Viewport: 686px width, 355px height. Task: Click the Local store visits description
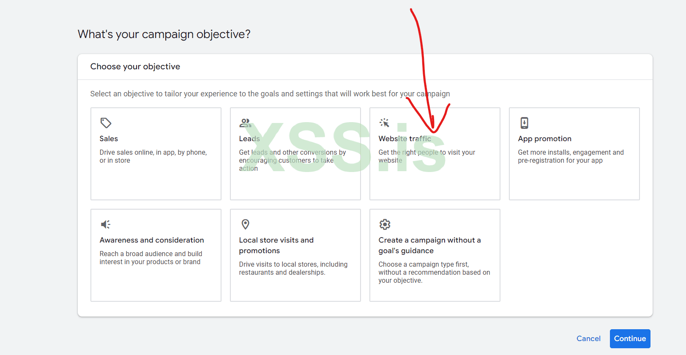(293, 268)
